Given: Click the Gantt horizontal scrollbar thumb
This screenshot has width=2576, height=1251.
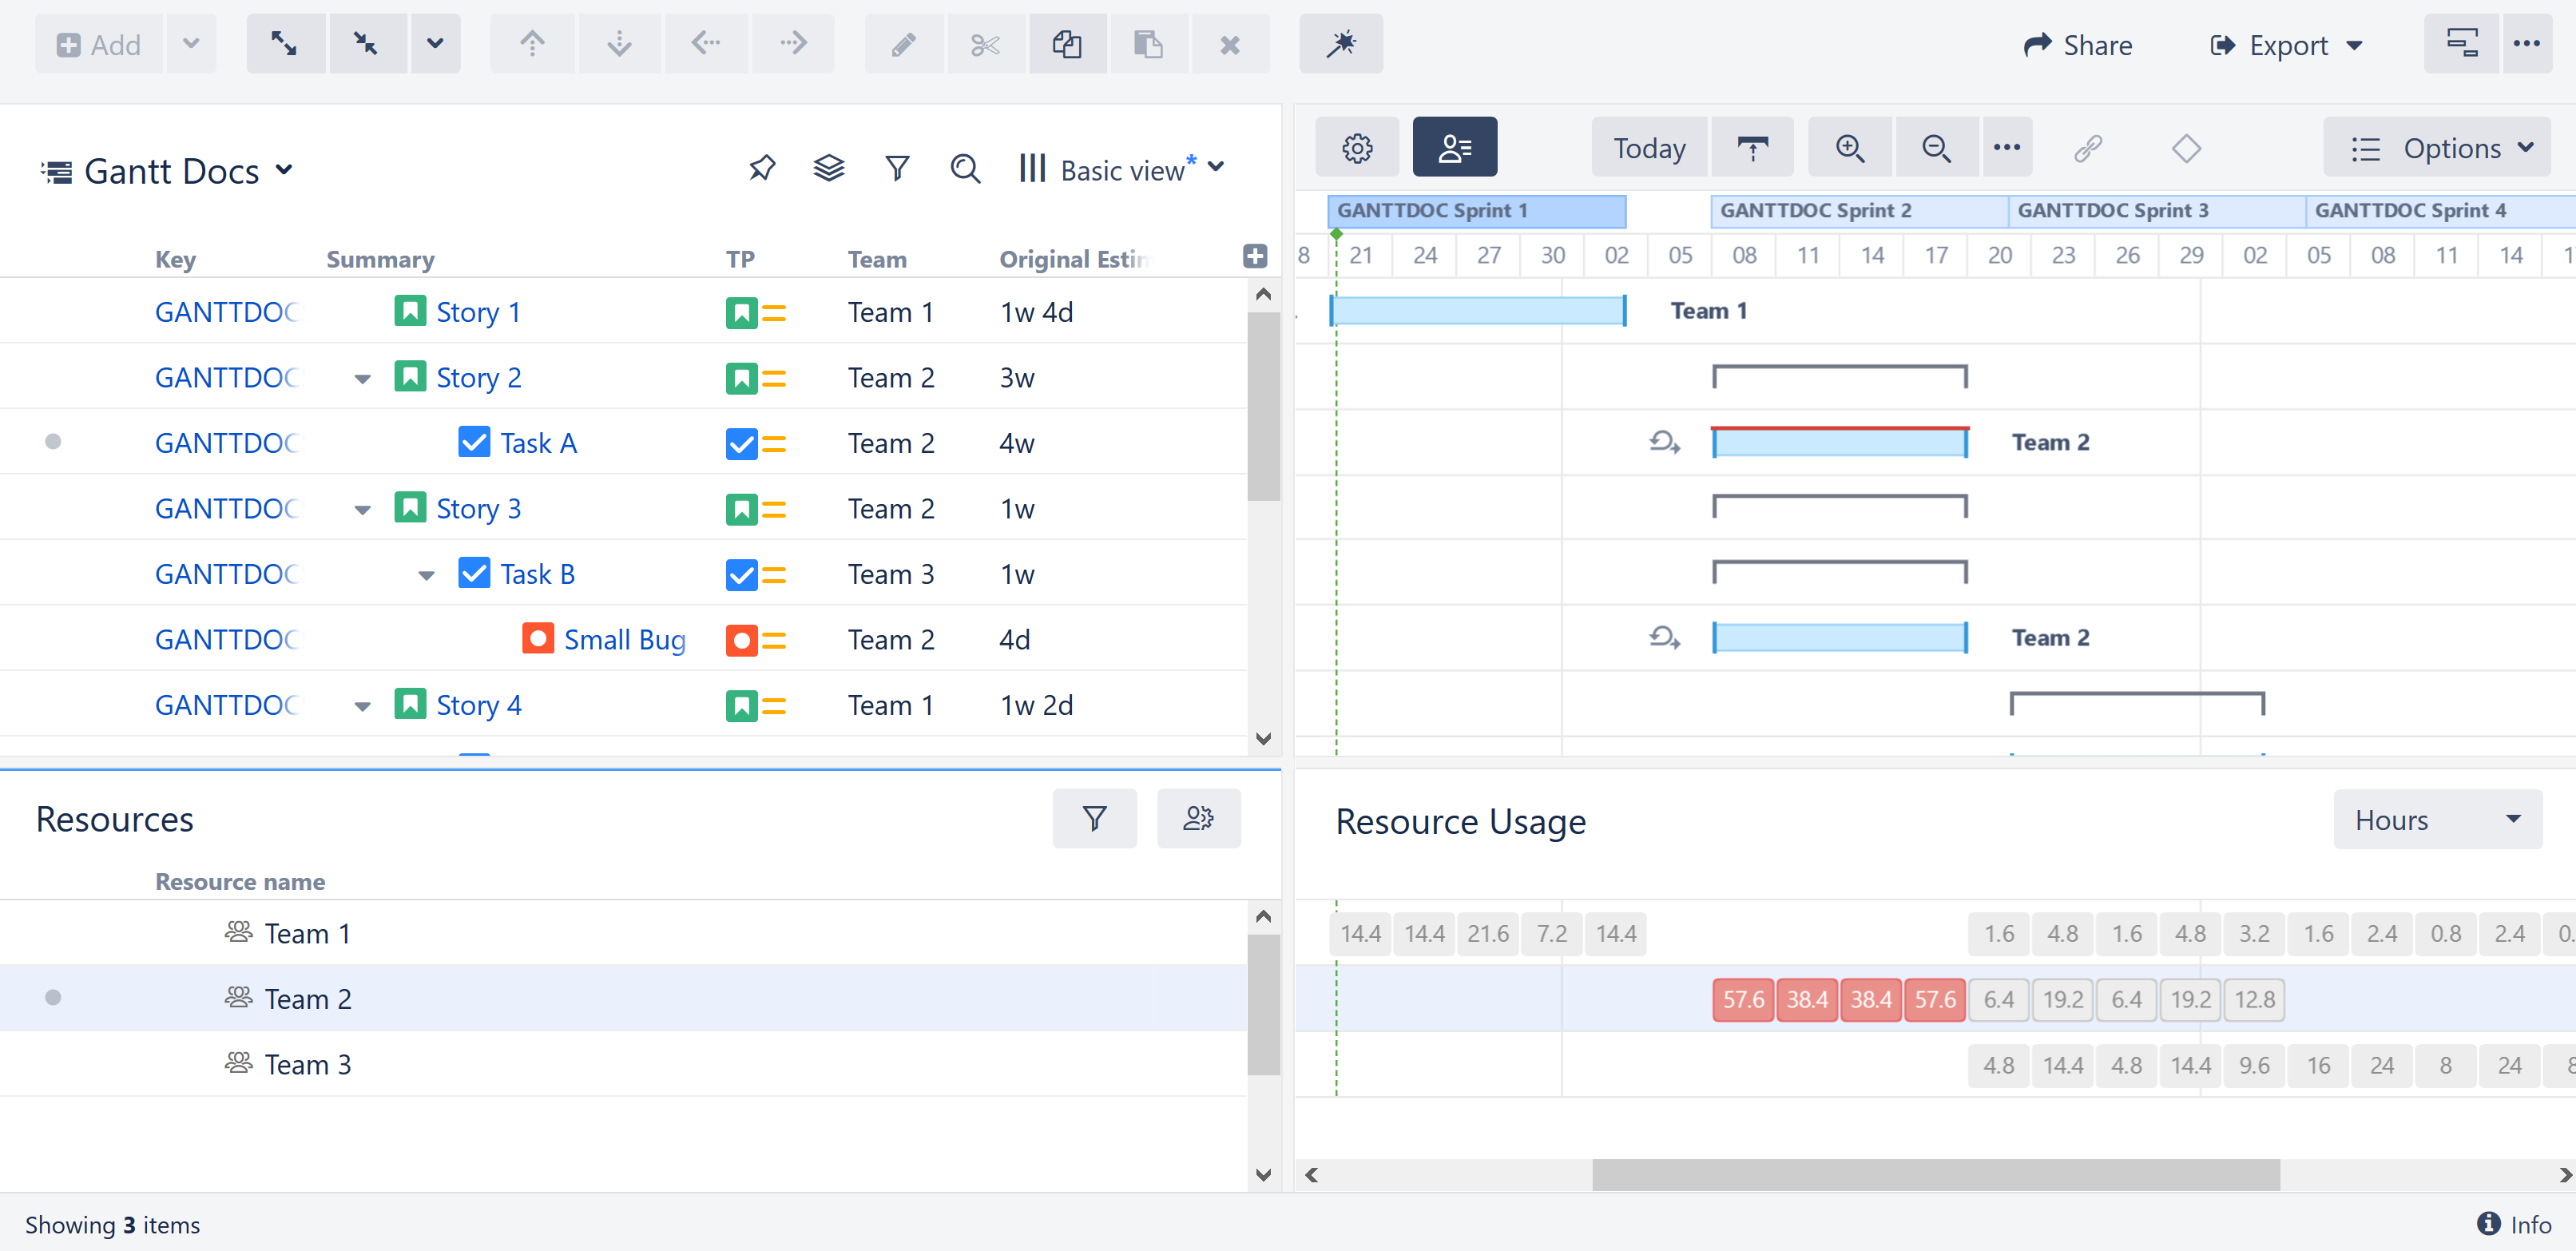Looking at the screenshot, I should [1935, 1174].
